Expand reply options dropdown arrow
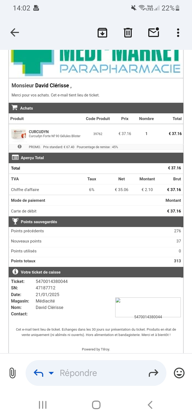Viewport: 192px width, 418px height. 51,373
